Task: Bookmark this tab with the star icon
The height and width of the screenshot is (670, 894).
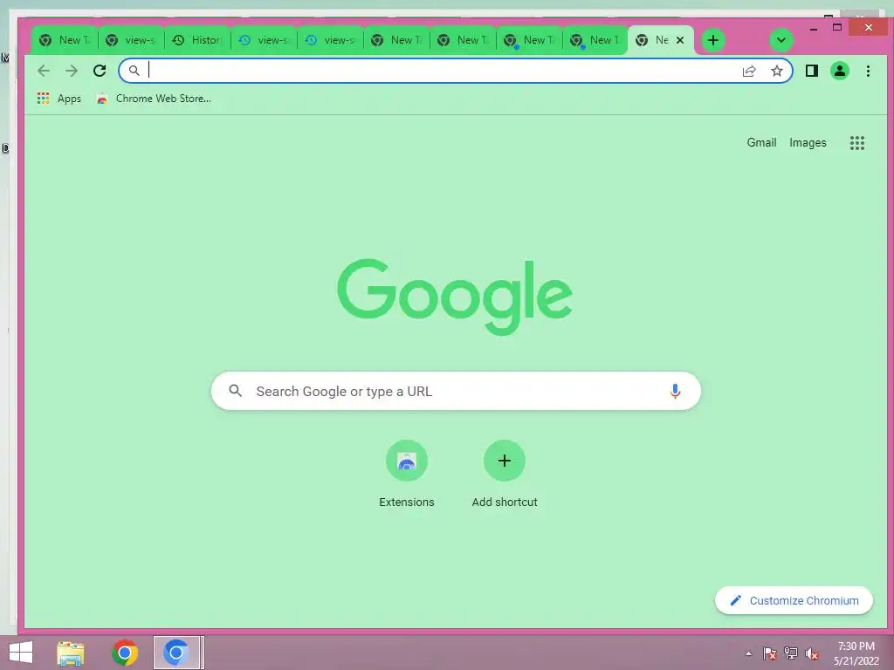Action: click(776, 71)
